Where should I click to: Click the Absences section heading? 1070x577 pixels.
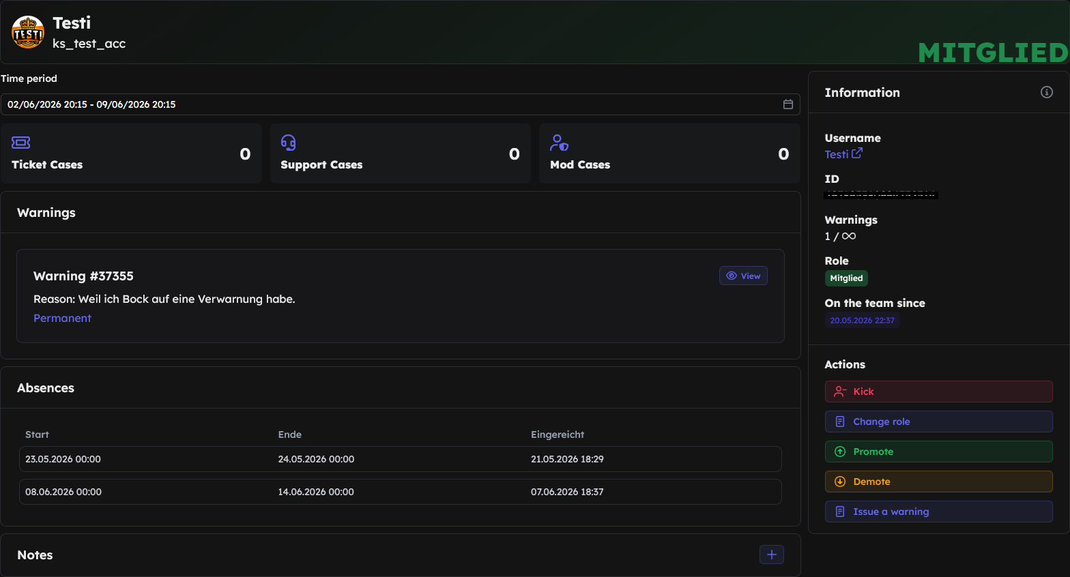click(46, 388)
